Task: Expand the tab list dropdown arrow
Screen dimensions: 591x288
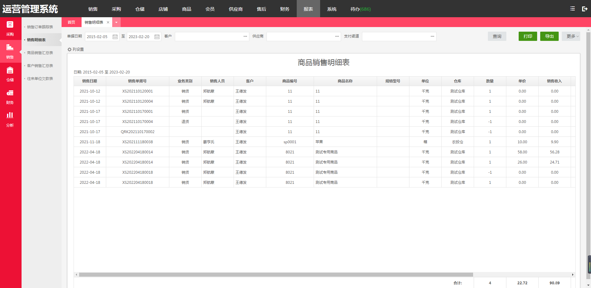Action: point(116,22)
